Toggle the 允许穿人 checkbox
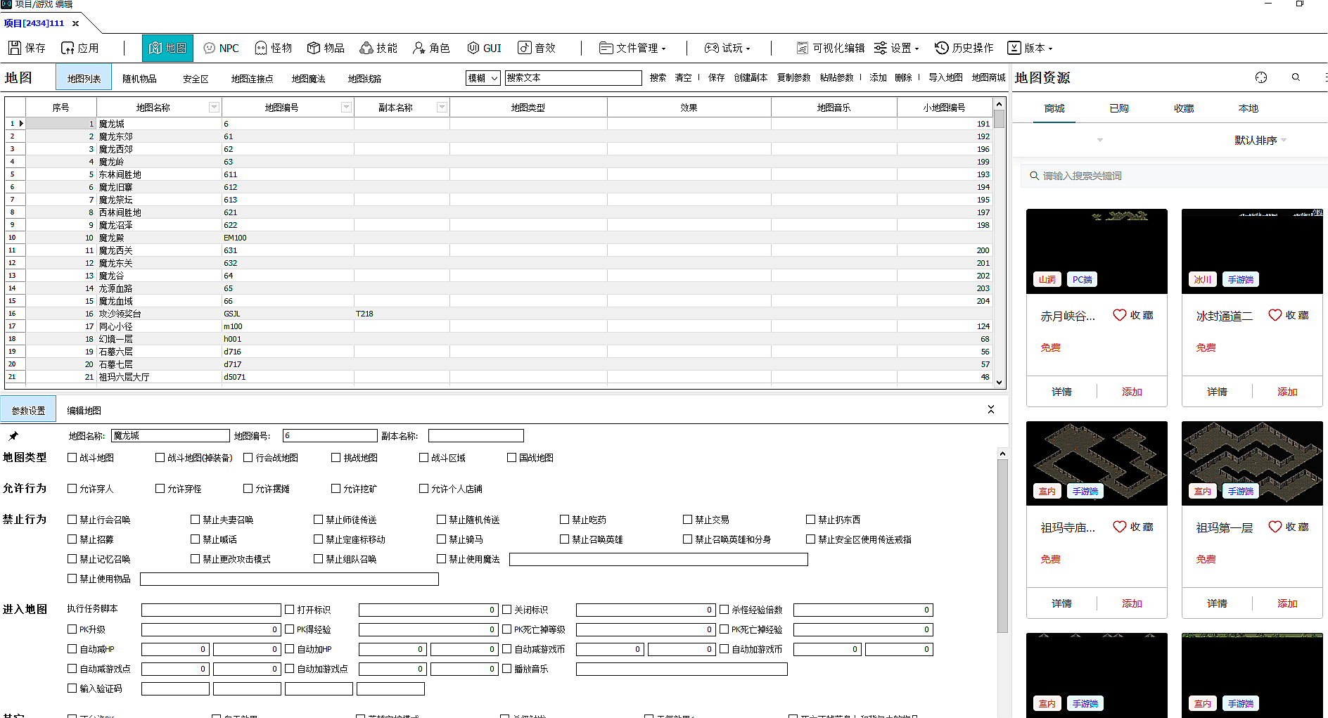Viewport: 1328px width, 718px height. [72, 489]
